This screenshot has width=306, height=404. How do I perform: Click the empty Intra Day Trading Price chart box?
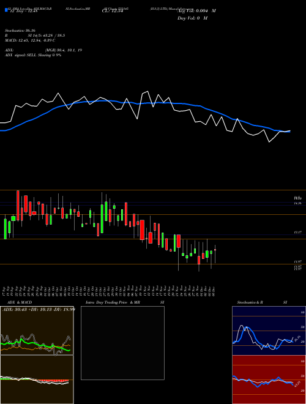pos(122,343)
